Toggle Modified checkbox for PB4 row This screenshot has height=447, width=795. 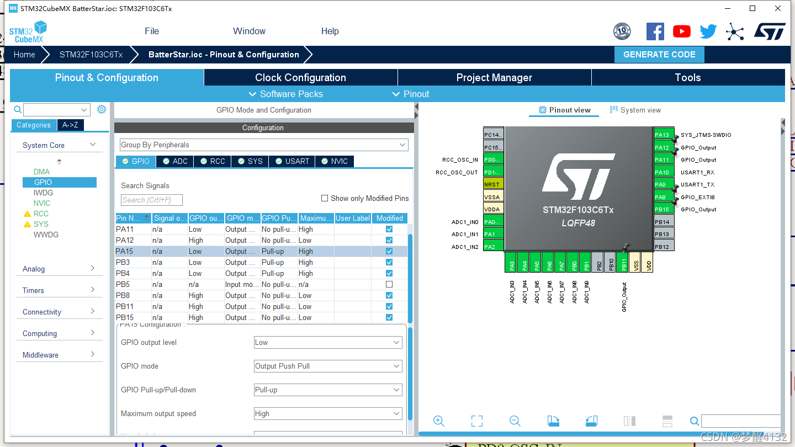click(389, 273)
